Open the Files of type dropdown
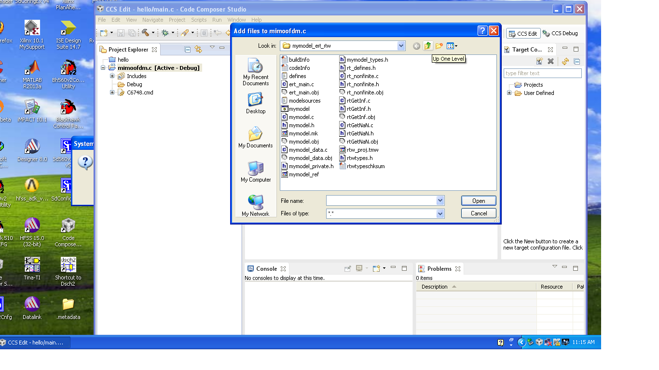 pos(440,213)
